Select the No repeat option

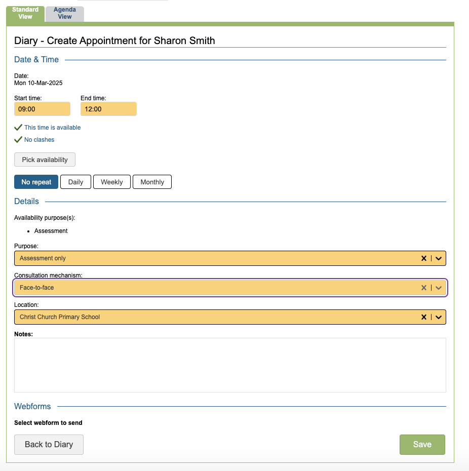tap(36, 182)
